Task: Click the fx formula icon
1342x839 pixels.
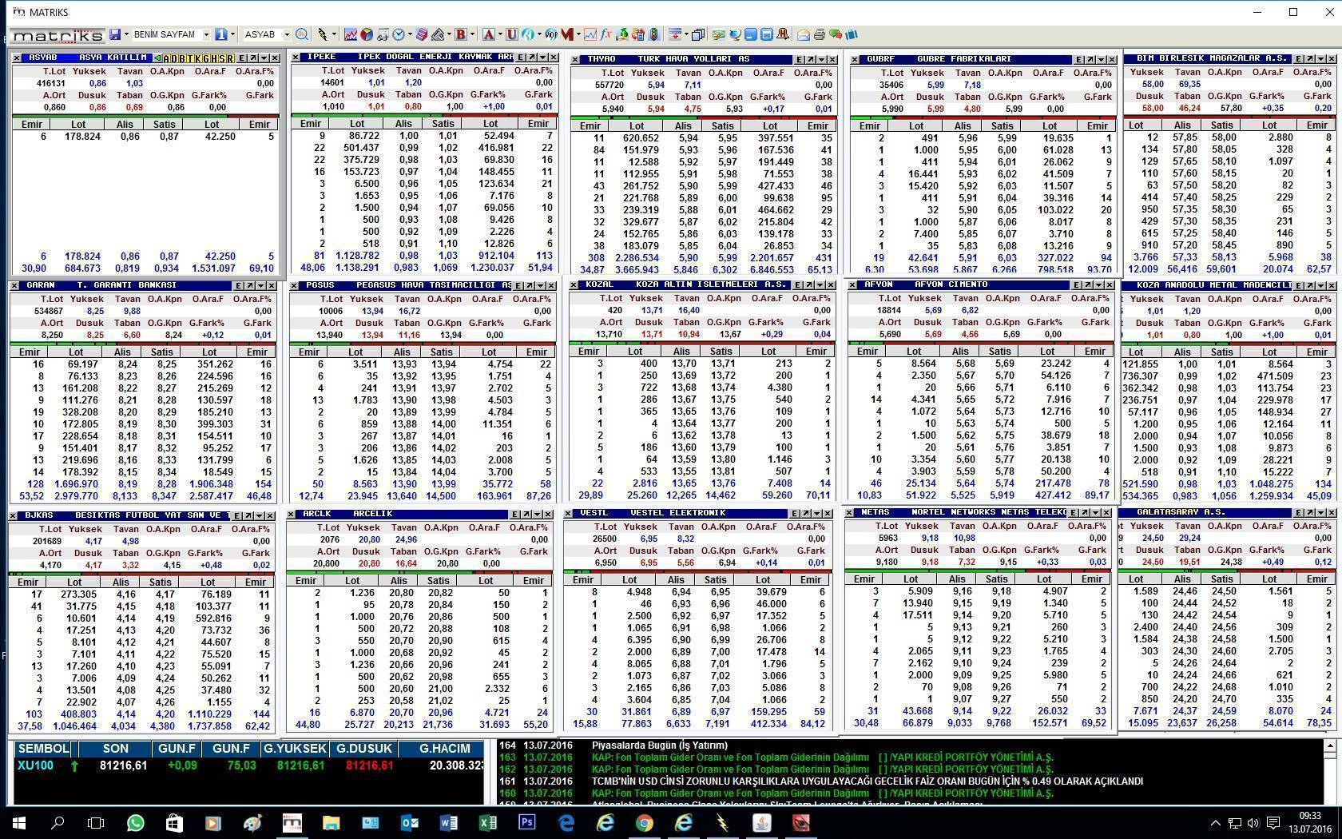Action: [x=606, y=34]
